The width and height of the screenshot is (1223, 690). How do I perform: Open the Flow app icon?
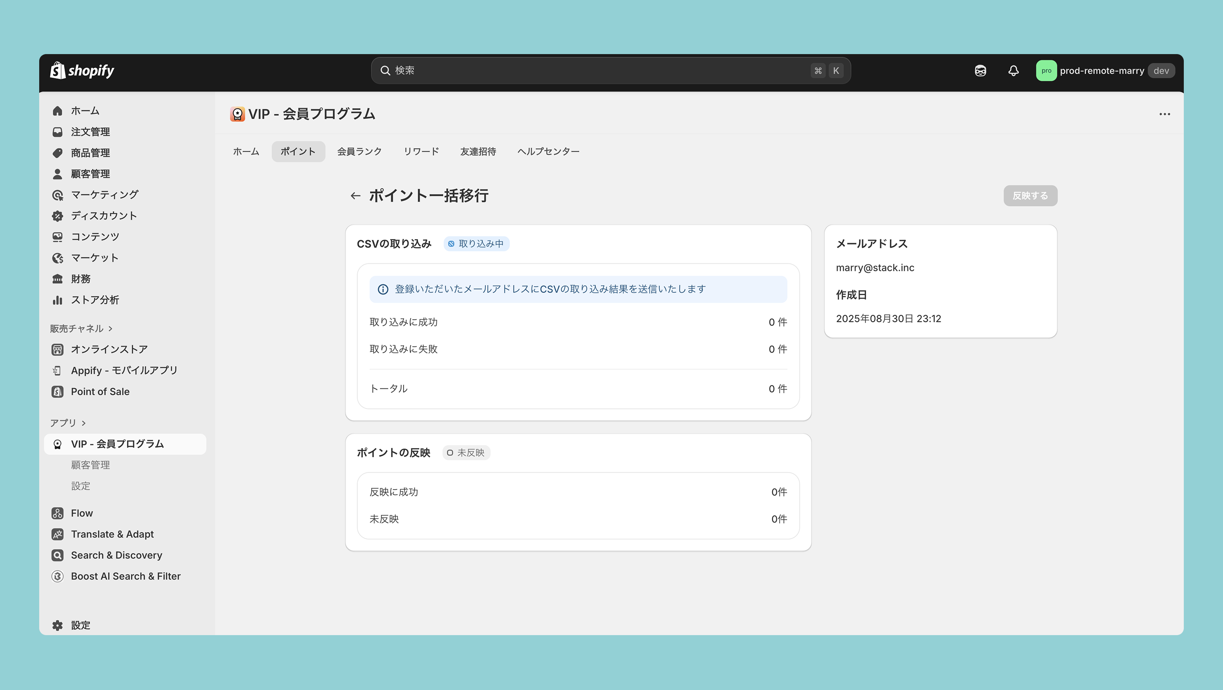(x=58, y=513)
